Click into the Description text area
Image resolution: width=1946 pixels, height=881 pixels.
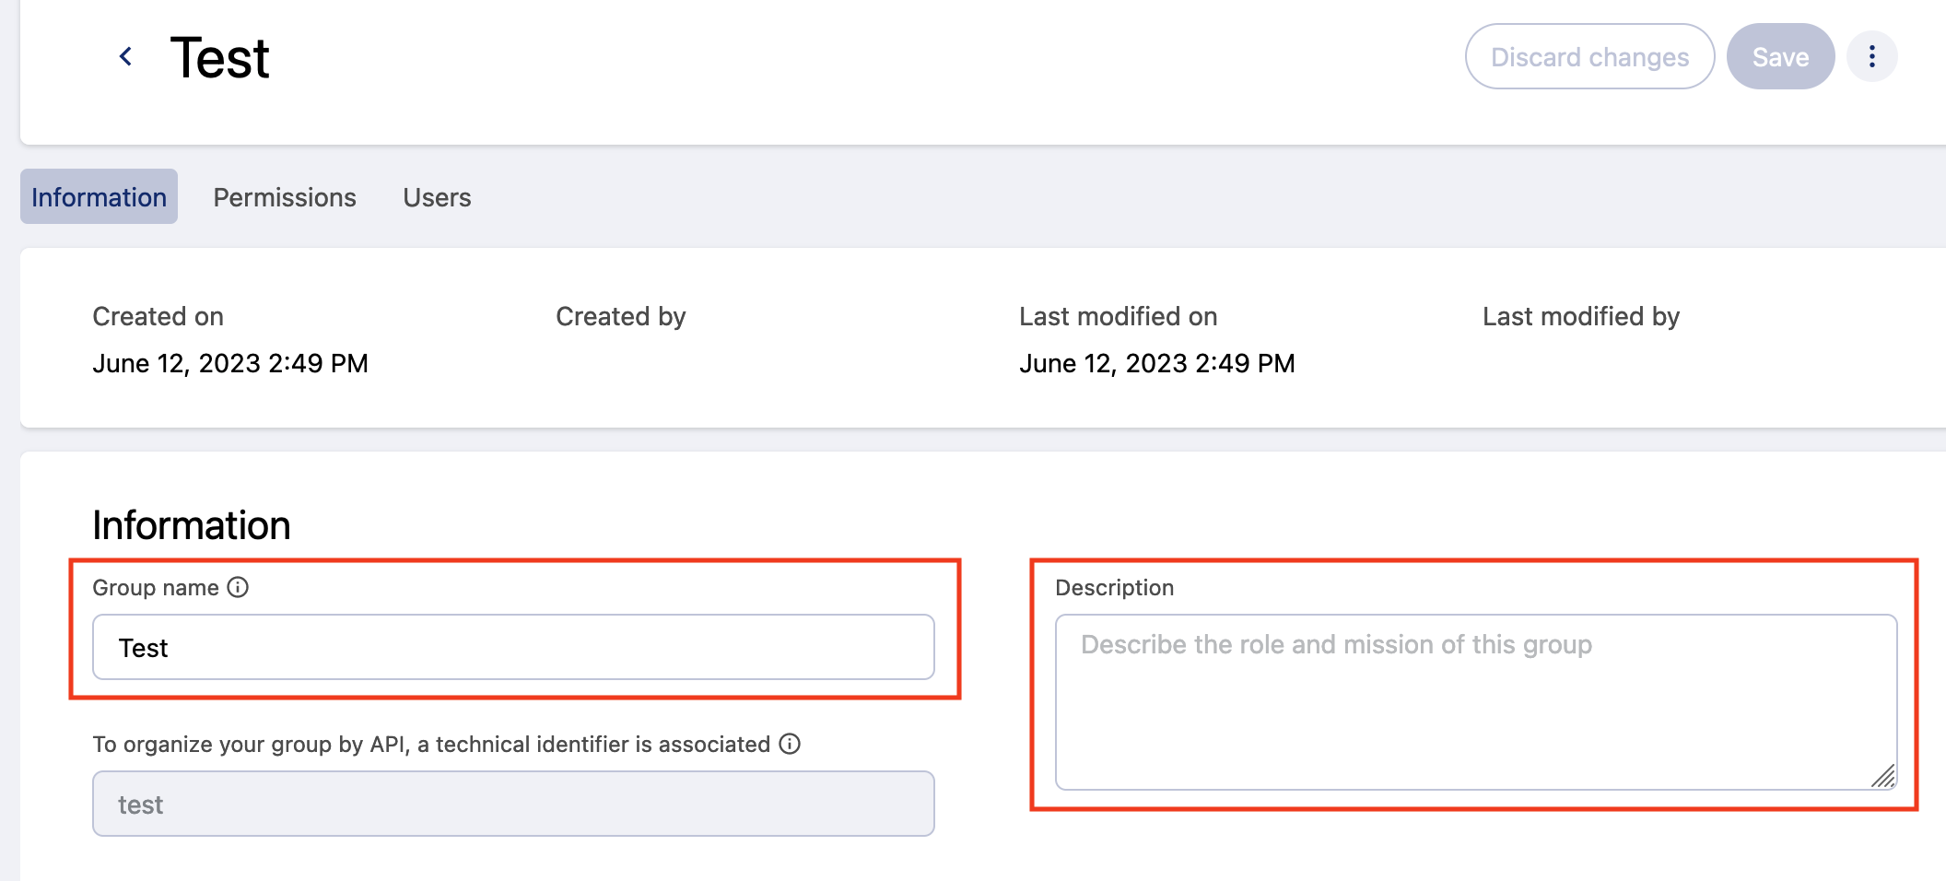(x=1474, y=701)
